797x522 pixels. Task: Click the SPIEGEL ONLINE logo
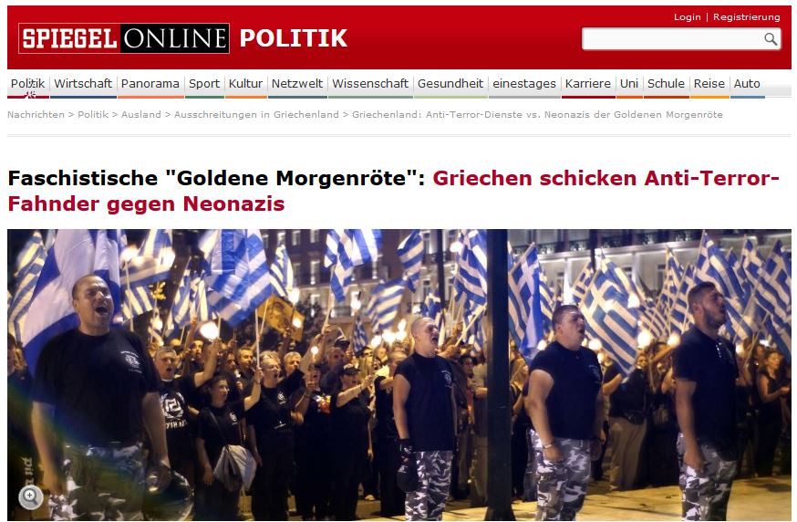(x=123, y=38)
